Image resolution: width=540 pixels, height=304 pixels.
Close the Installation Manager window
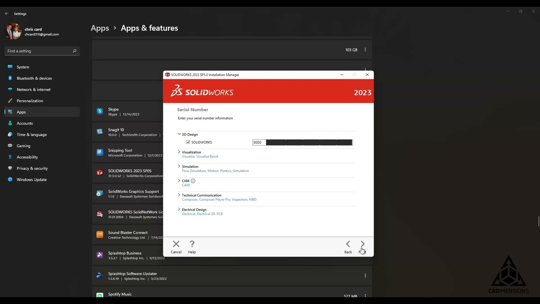[367, 75]
